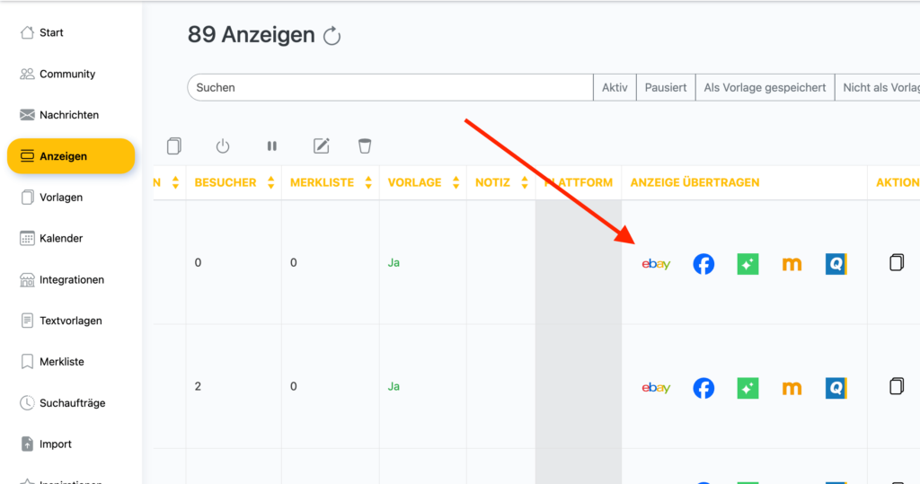
Task: Toggle the Aktiv filter
Action: click(615, 87)
